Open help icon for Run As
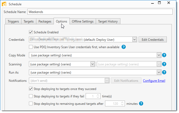This screenshot has height=113, width=179. [x=164, y=72]
